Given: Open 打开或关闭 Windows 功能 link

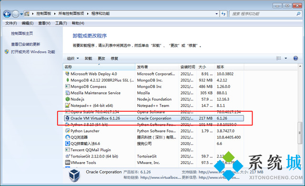Looking at the screenshot, I should (33, 52).
